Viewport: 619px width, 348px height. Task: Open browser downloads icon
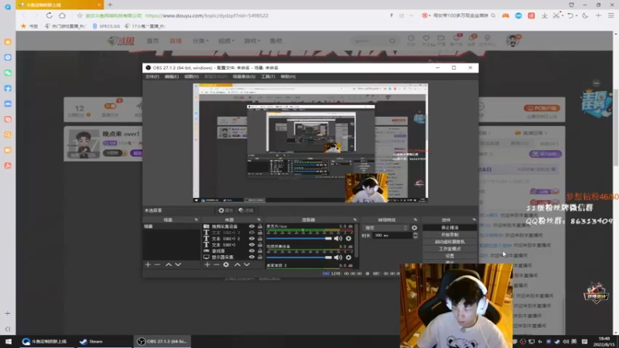point(545,15)
